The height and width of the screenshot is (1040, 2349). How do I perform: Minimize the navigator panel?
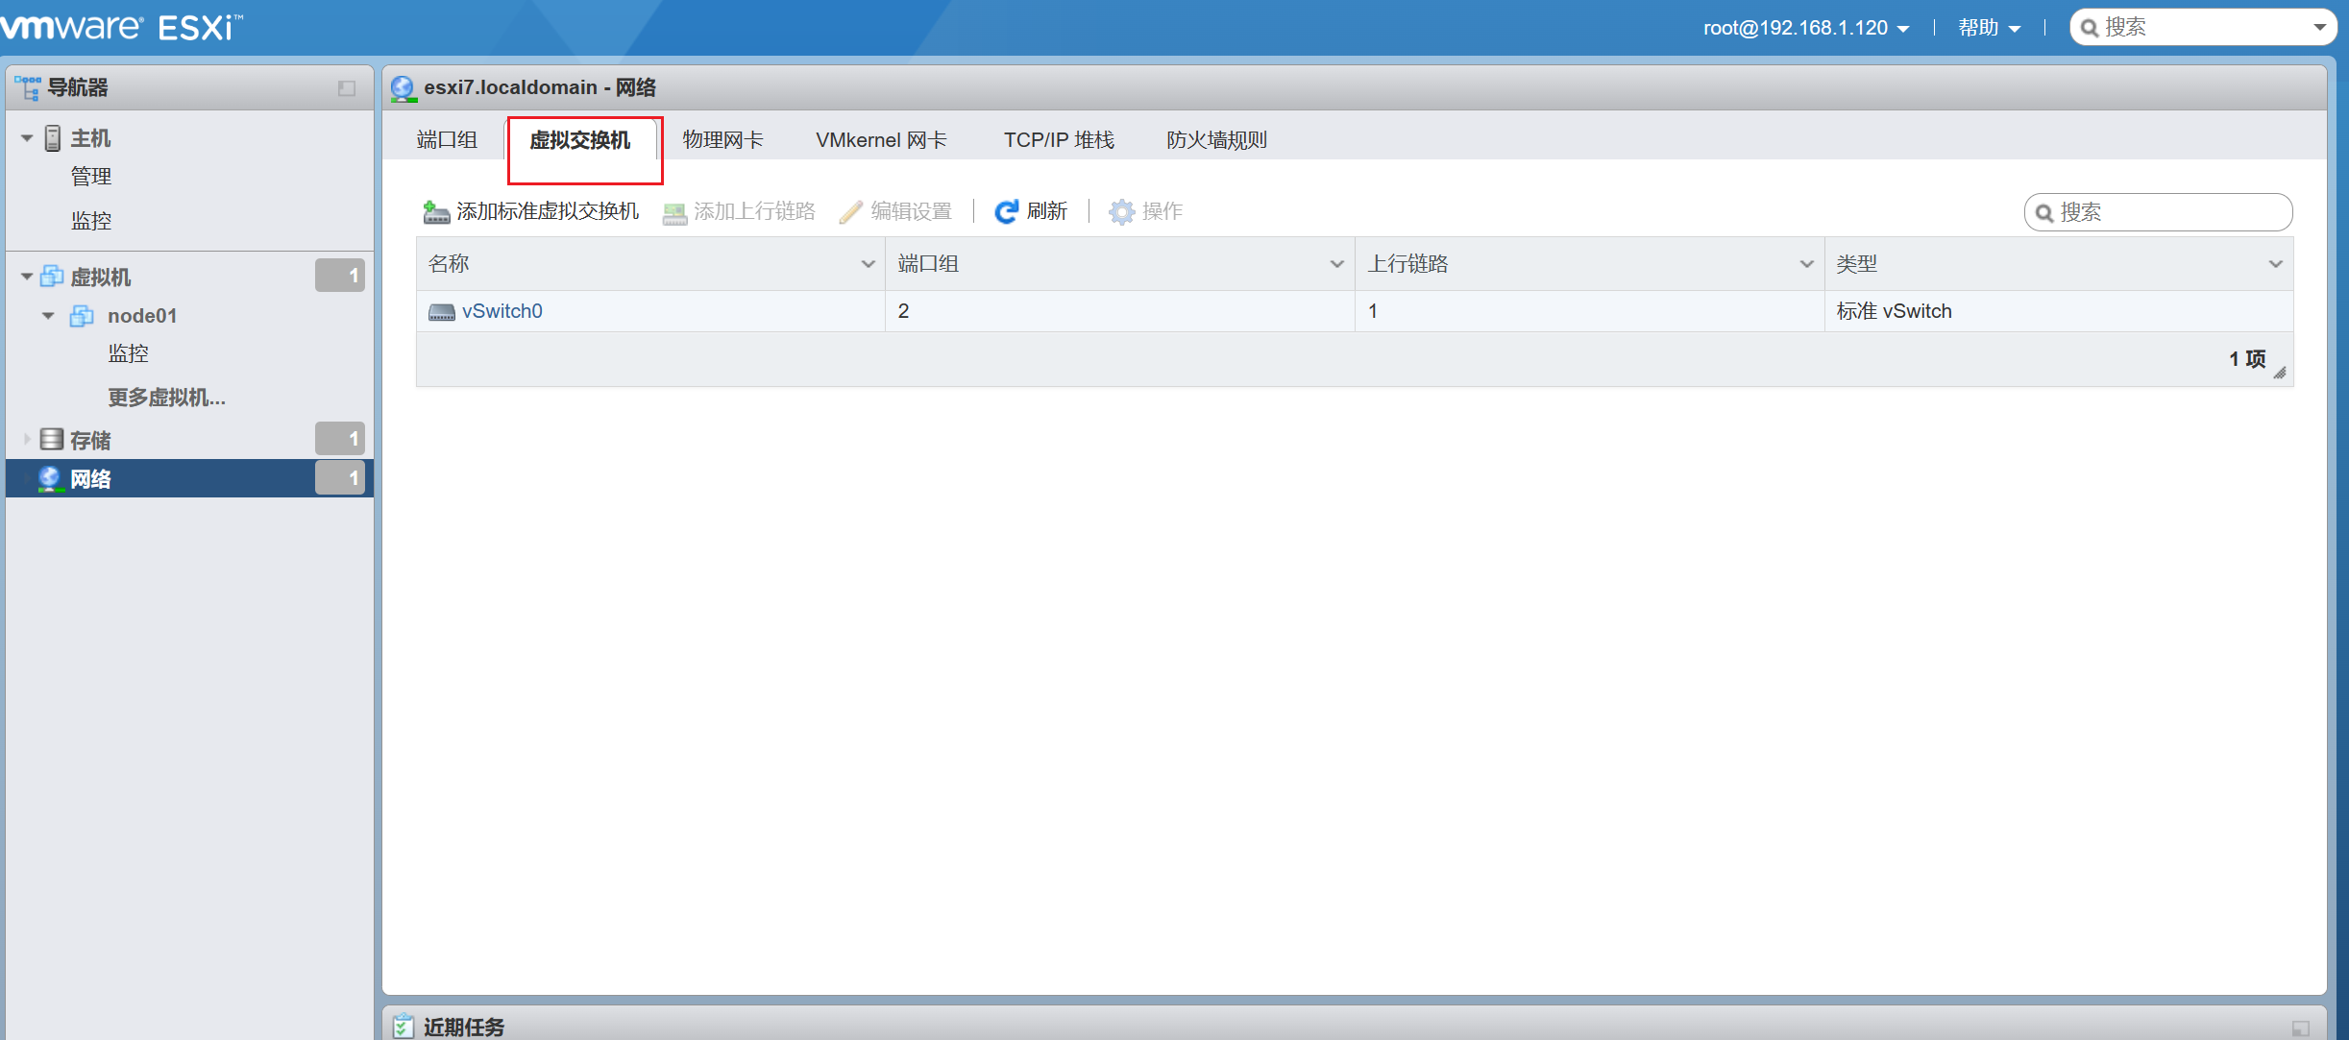347,88
